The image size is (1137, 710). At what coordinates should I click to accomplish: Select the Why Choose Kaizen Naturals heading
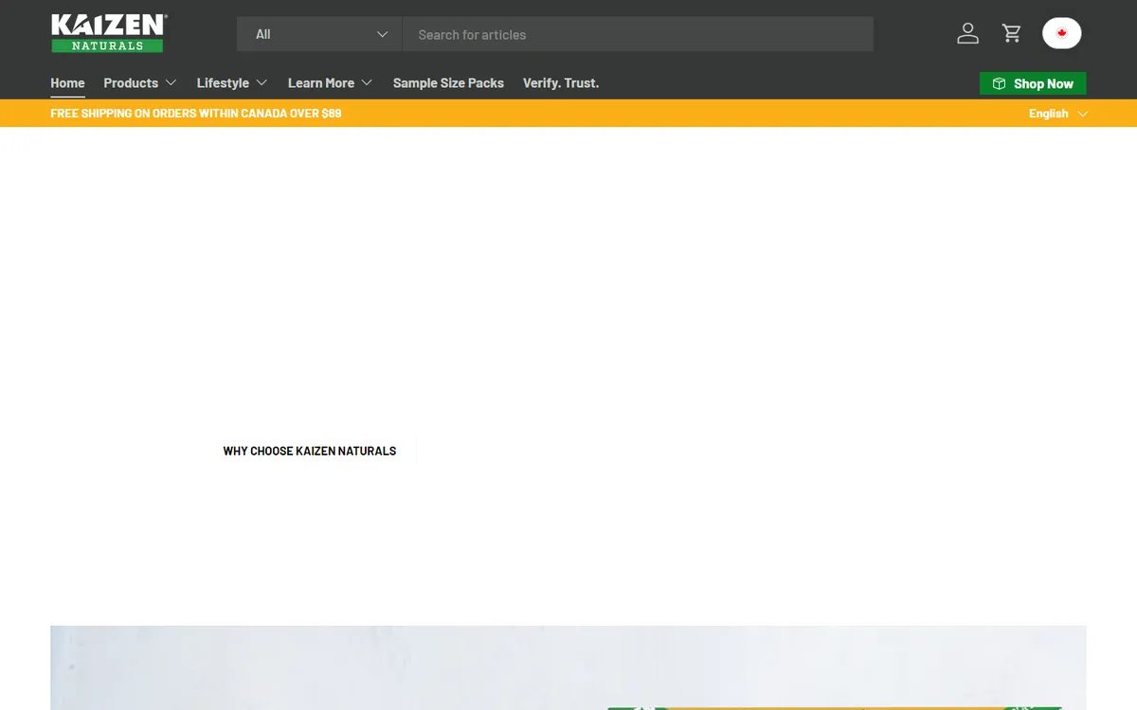point(310,452)
